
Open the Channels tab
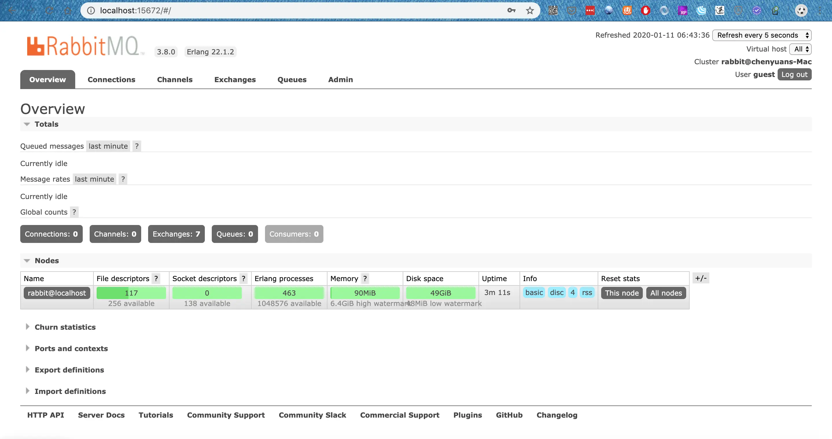click(x=175, y=80)
